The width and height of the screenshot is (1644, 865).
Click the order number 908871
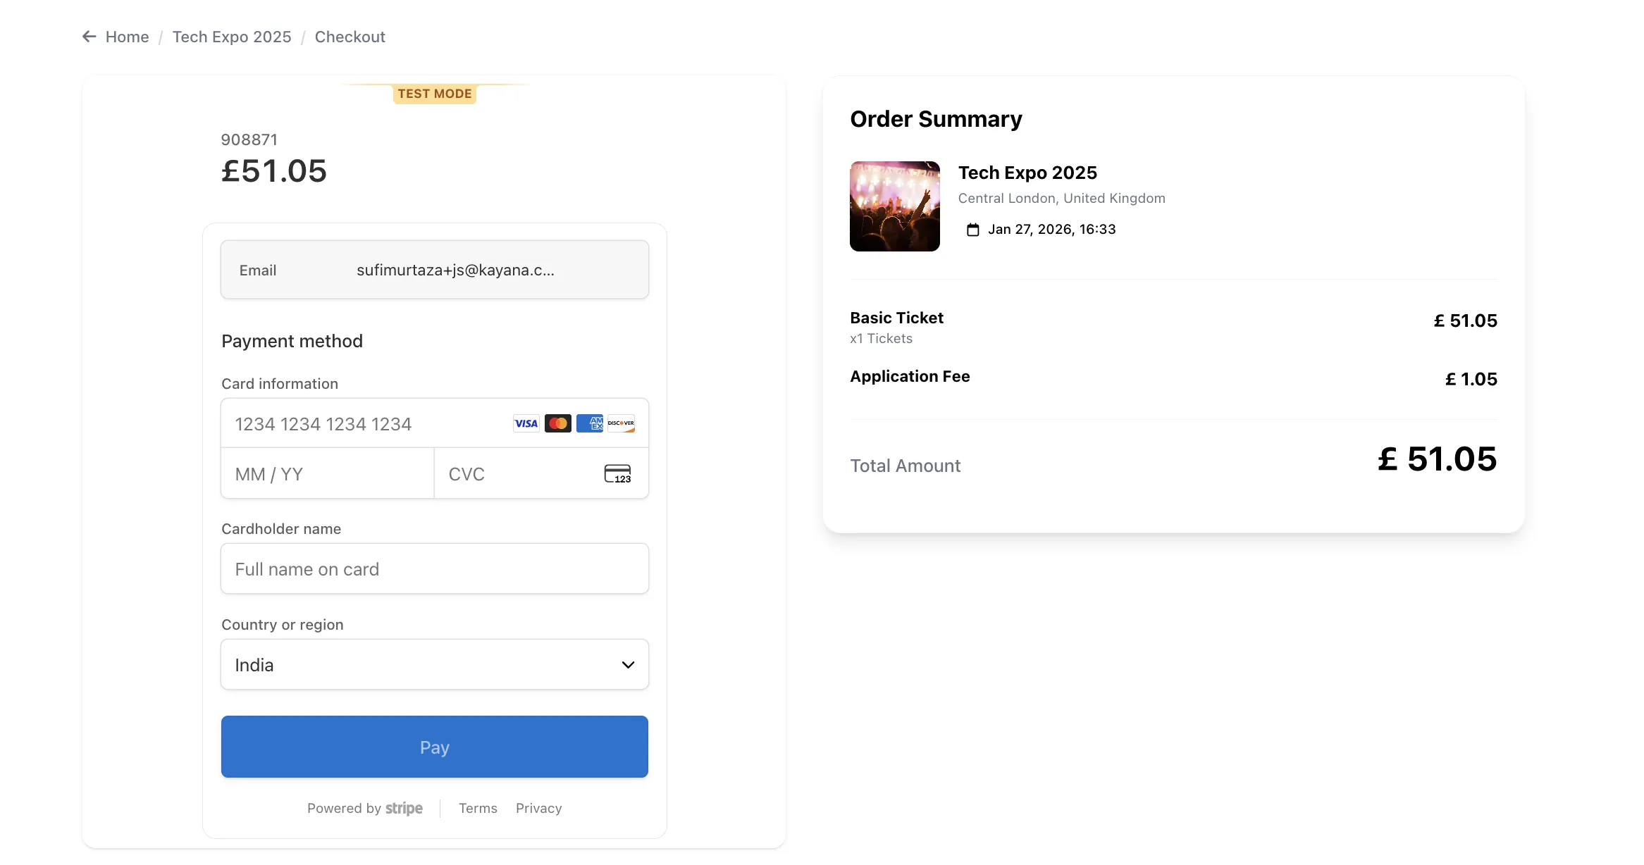[249, 139]
